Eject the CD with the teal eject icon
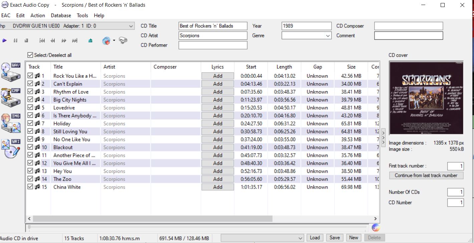The height and width of the screenshot is (243, 474). tap(90, 41)
